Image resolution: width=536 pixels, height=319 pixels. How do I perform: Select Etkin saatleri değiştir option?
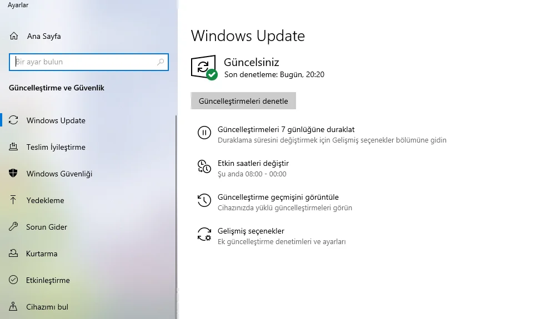(x=253, y=163)
